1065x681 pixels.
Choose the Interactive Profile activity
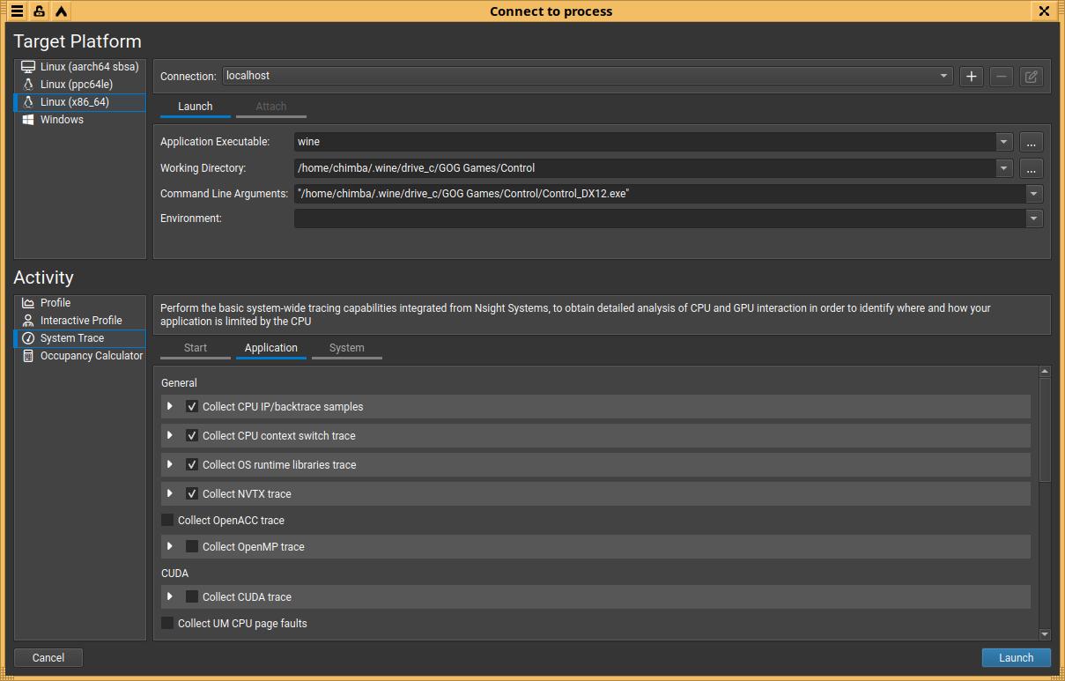click(81, 321)
